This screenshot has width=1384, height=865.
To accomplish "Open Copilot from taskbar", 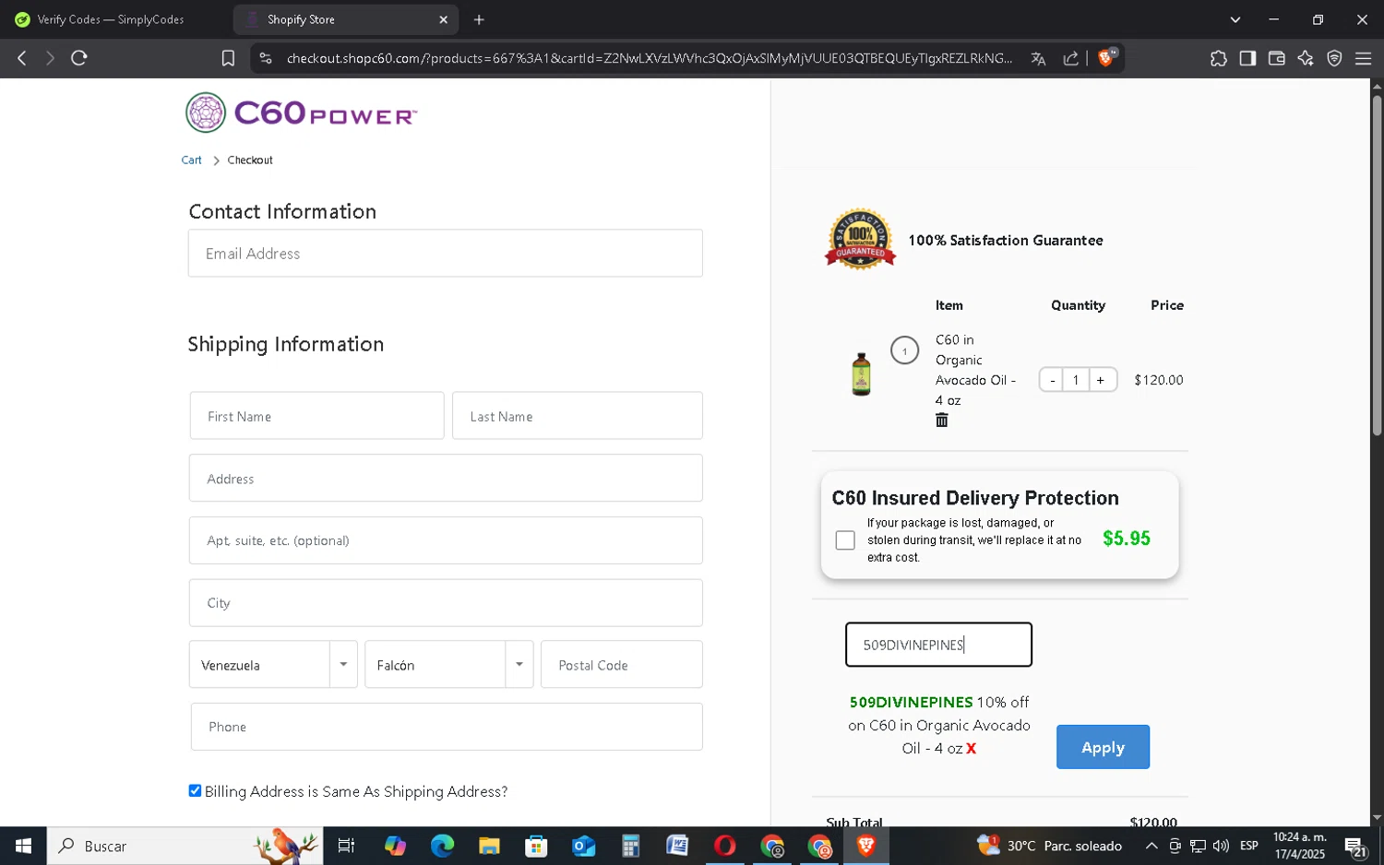I will pyautogui.click(x=395, y=846).
